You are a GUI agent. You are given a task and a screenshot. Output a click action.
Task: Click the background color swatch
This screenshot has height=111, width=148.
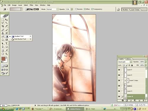click(6, 61)
